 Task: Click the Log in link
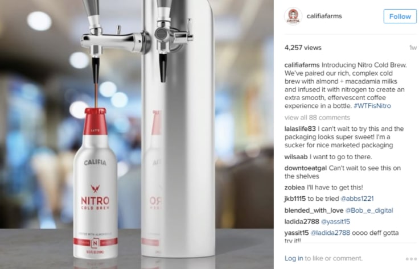point(294,258)
